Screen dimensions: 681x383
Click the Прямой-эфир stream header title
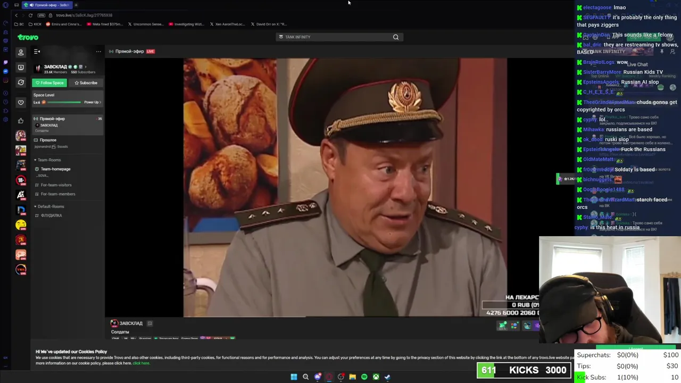click(x=130, y=52)
